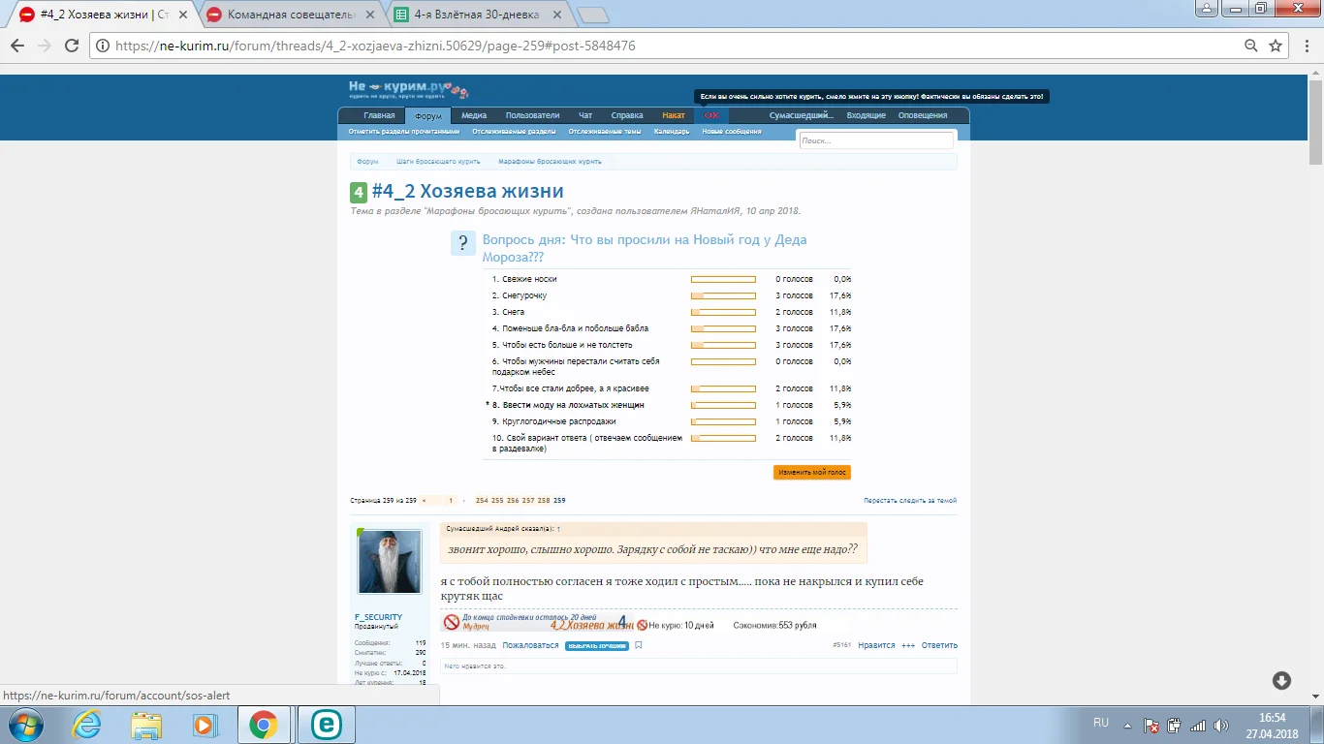Open Новые сообщения
Viewport: 1324px width, 744px height.
tap(732, 132)
